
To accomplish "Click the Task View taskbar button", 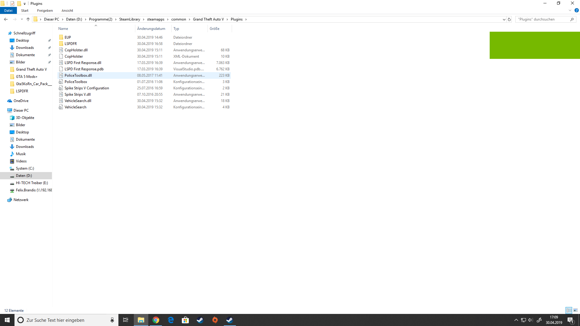I will 126,320.
